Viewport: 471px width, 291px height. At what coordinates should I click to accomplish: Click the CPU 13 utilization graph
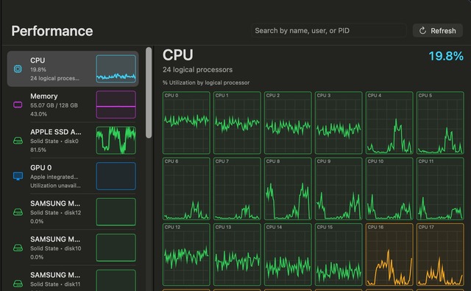click(237, 254)
